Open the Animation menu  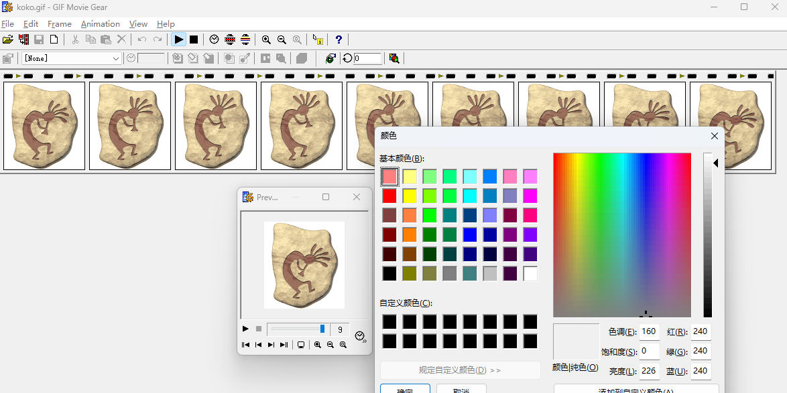click(100, 24)
